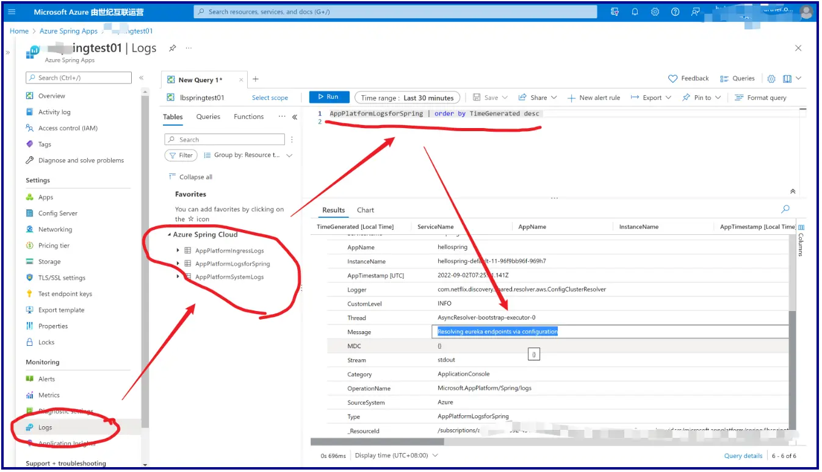Open notifications bell icon
Image resolution: width=822 pixels, height=472 pixels.
(635, 12)
